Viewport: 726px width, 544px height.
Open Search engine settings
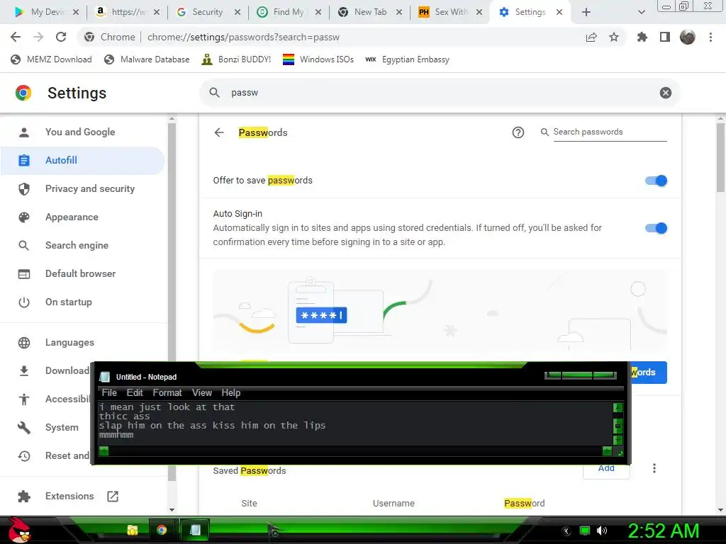click(84, 246)
